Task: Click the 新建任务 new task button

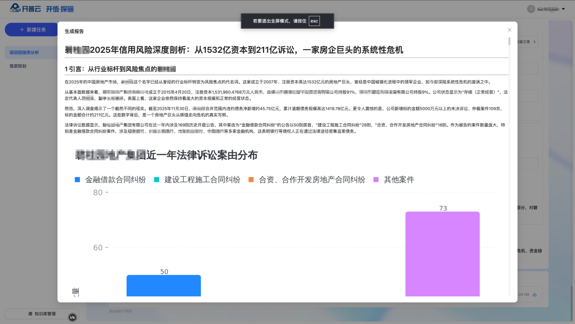Action: pos(32,30)
